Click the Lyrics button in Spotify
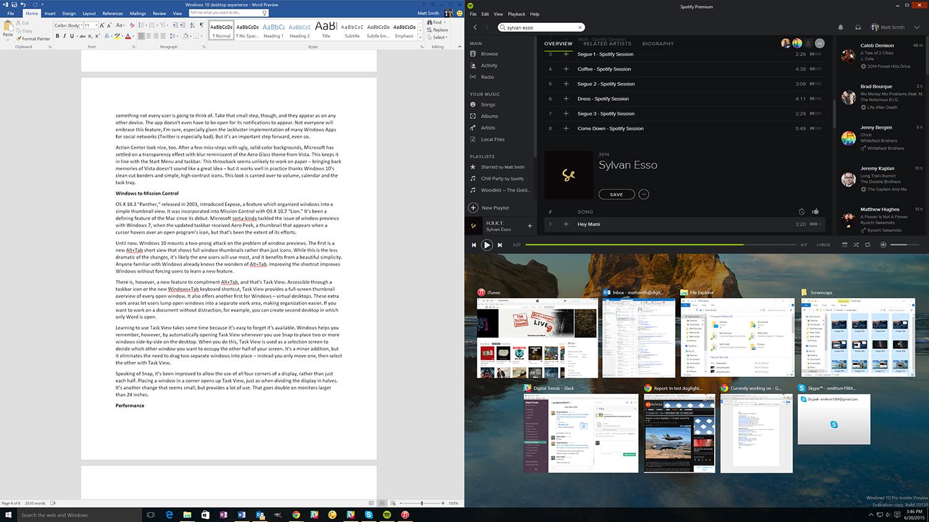929x522 pixels. pos(823,245)
